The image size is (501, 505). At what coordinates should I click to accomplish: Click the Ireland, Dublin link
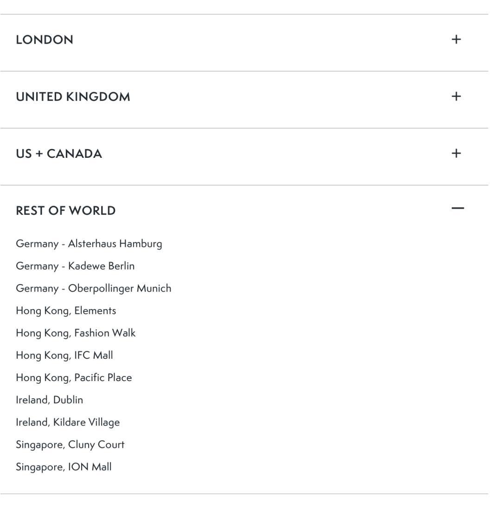coord(50,400)
